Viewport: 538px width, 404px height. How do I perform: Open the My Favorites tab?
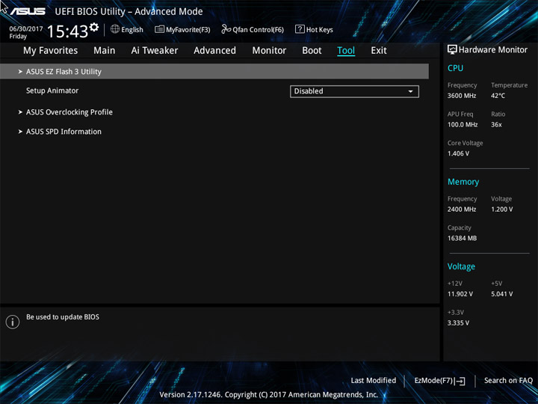click(51, 51)
